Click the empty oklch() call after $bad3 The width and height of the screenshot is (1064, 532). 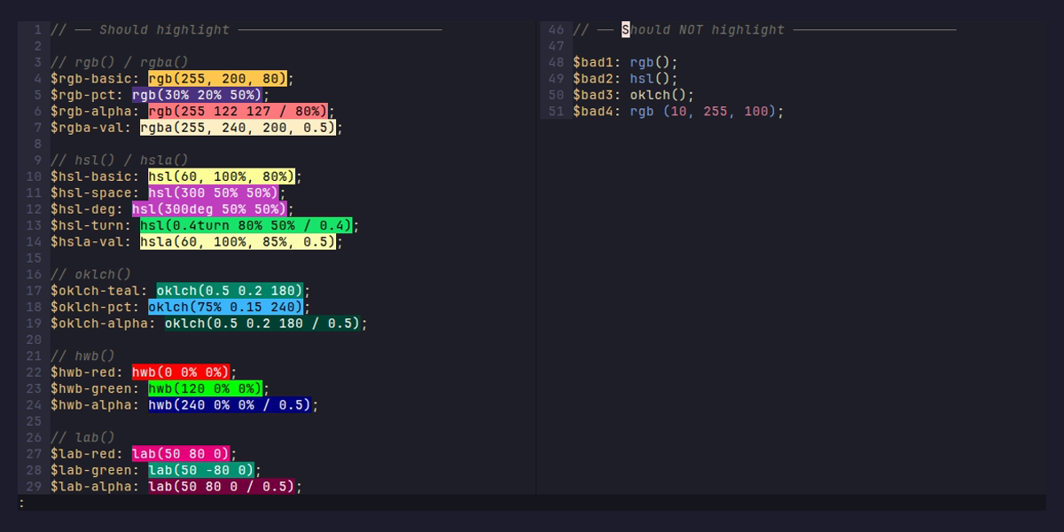tap(659, 95)
